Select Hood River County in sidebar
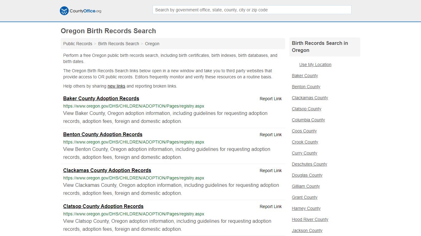The width and height of the screenshot is (421, 236). click(310, 219)
